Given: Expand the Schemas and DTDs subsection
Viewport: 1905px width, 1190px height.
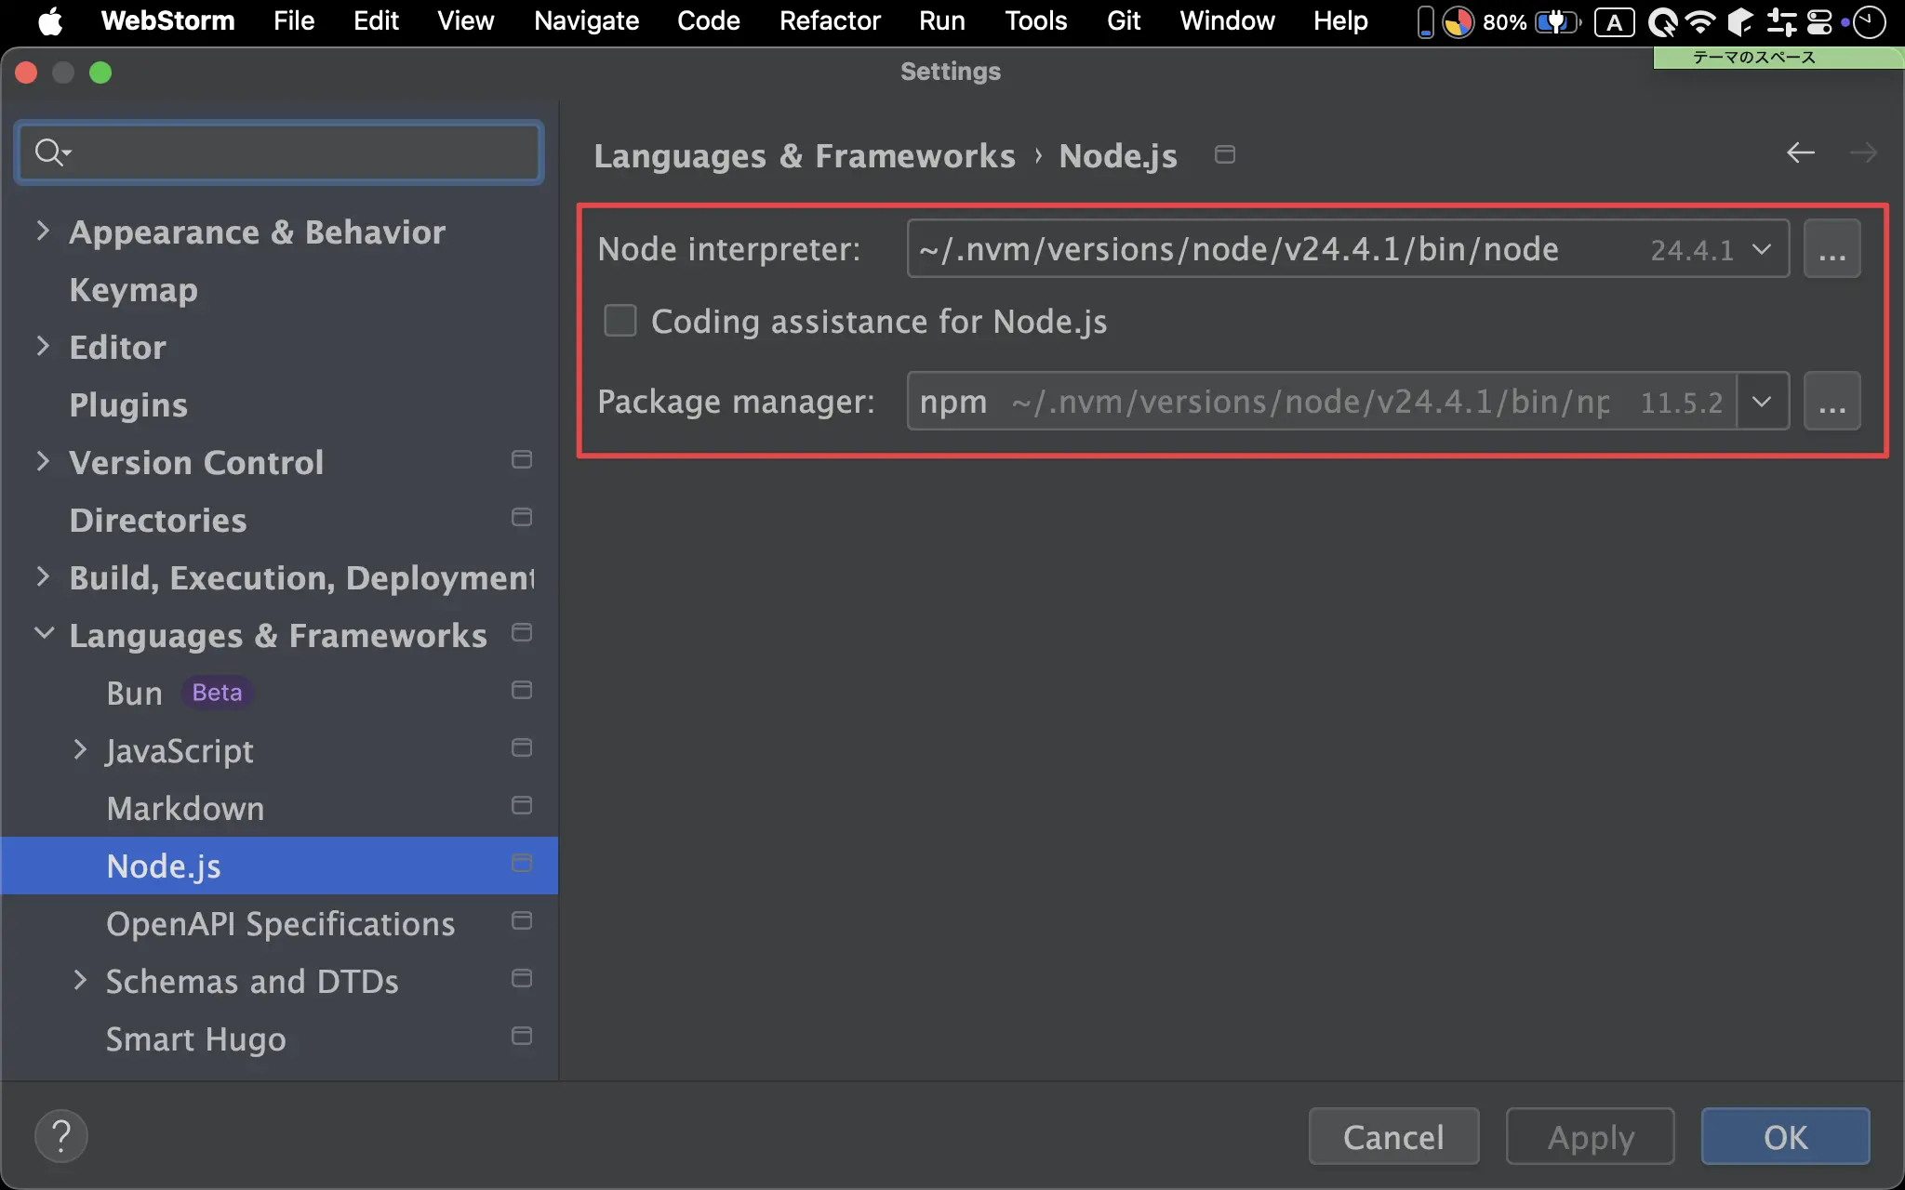Looking at the screenshot, I should [80, 980].
